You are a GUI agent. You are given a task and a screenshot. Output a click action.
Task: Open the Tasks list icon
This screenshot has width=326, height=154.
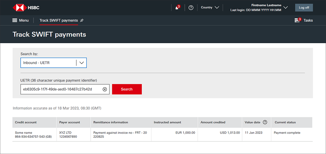(x=297, y=20)
